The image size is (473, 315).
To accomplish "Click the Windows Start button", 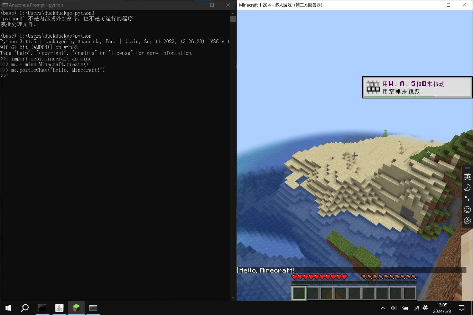I will click(8, 308).
